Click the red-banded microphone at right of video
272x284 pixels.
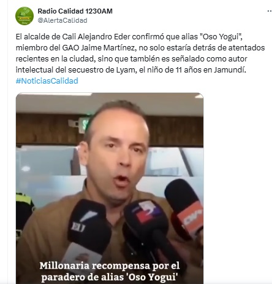point(185,208)
